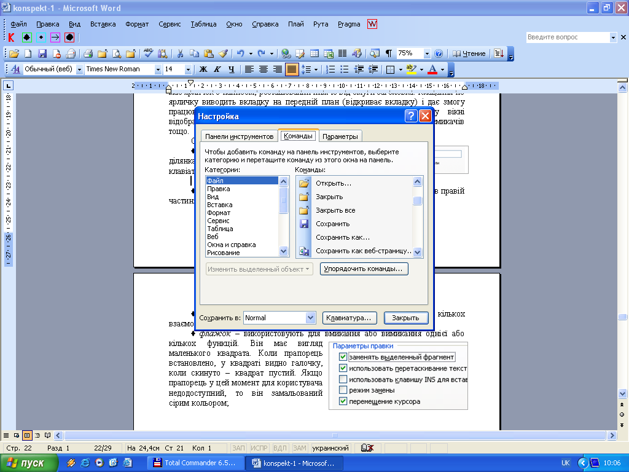Viewport: 629px width, 472px height.
Task: Toggle Underline formatting (Ч)
Action: tap(232, 69)
